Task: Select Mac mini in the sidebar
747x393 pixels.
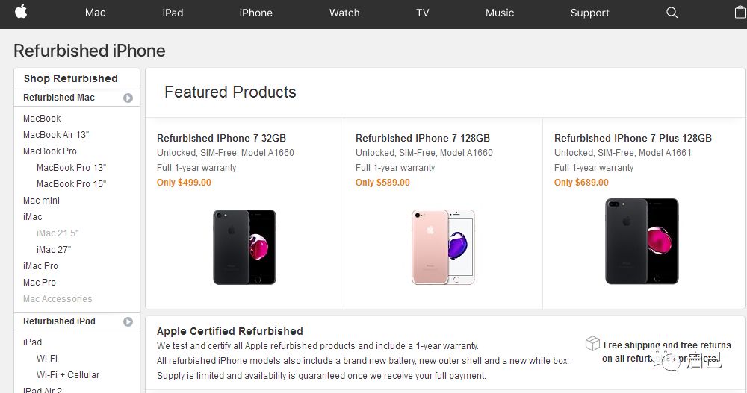Action: coord(41,201)
